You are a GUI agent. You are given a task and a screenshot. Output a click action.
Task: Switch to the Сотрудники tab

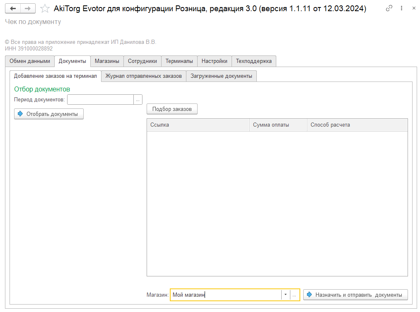(x=142, y=61)
